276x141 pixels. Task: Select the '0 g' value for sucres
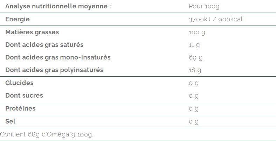point(194,96)
